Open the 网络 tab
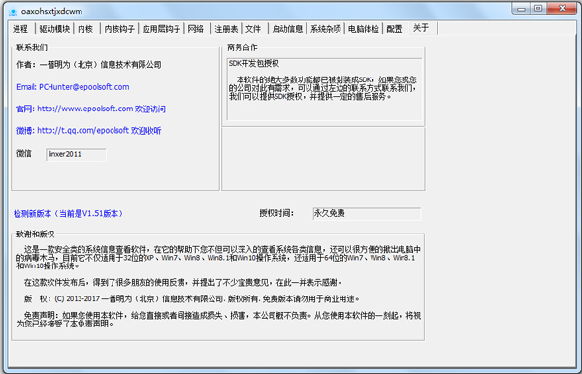 click(x=196, y=29)
